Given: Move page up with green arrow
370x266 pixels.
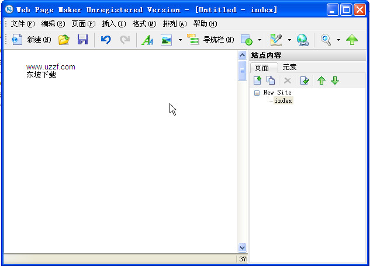Looking at the screenshot, I should point(321,80).
